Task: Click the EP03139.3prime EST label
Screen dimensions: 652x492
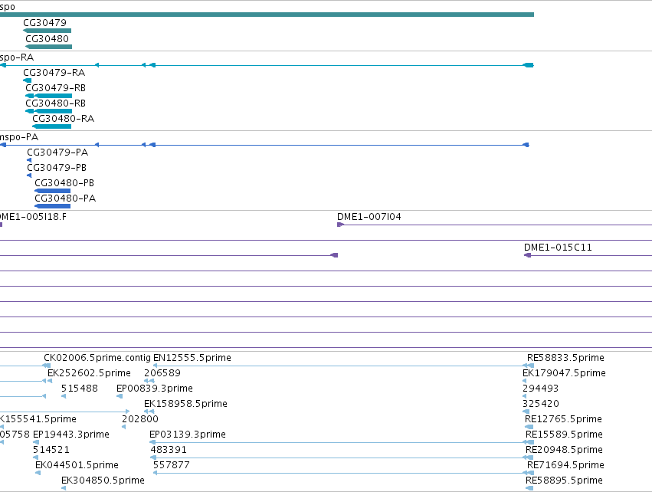Action: [x=188, y=435]
